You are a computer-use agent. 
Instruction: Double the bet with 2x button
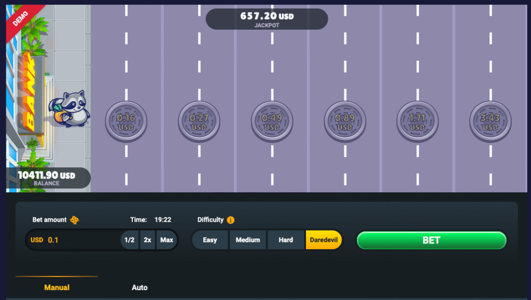[148, 240]
